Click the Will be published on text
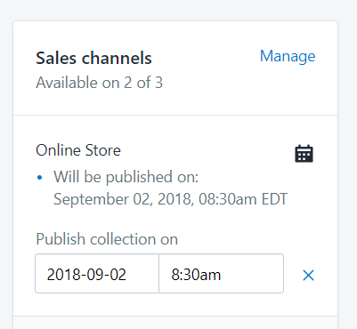The image size is (357, 329). pos(126,177)
